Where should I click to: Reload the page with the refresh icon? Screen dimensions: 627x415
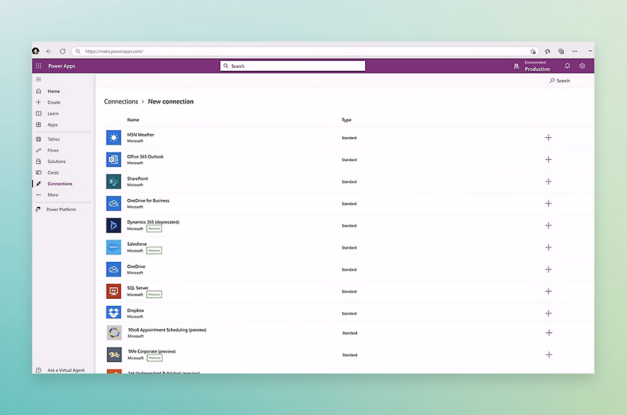coord(63,51)
